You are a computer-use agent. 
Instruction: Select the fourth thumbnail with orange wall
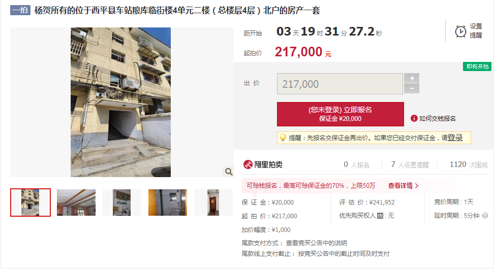[x=168, y=203]
